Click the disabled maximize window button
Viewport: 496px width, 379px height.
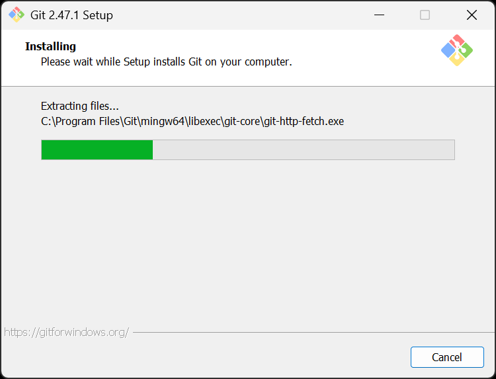point(425,15)
